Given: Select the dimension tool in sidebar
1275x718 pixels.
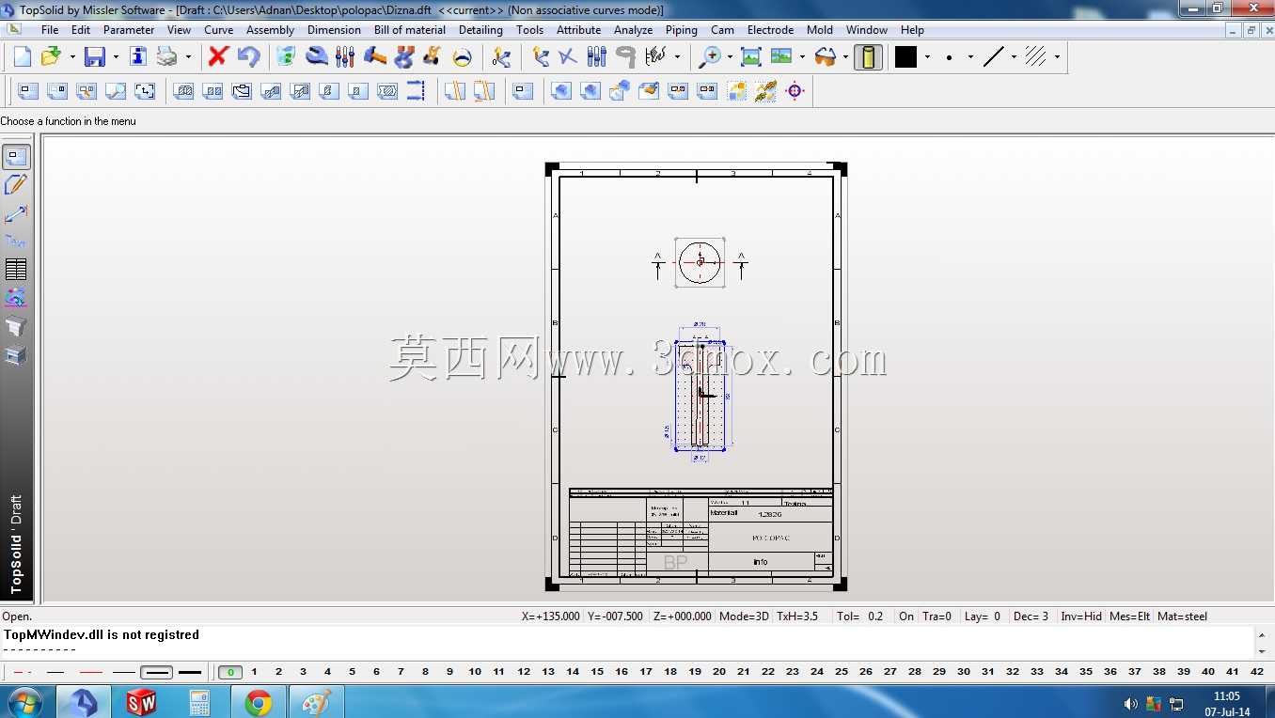Looking at the screenshot, I should pyautogui.click(x=16, y=213).
